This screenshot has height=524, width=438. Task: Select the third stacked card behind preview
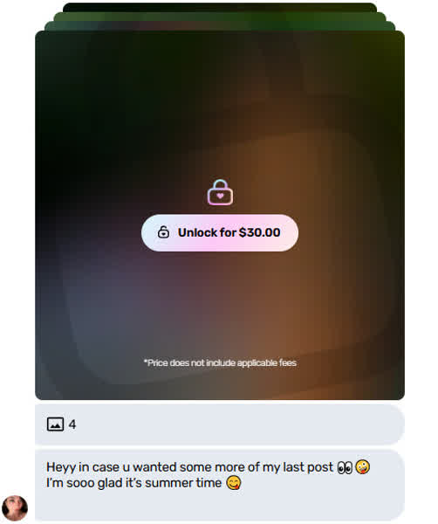(x=220, y=17)
